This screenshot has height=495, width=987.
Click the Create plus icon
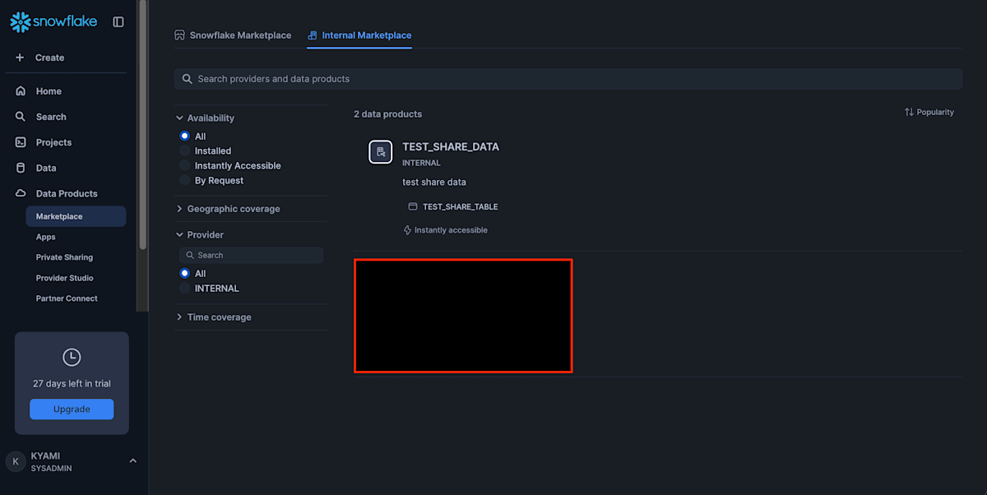point(21,58)
